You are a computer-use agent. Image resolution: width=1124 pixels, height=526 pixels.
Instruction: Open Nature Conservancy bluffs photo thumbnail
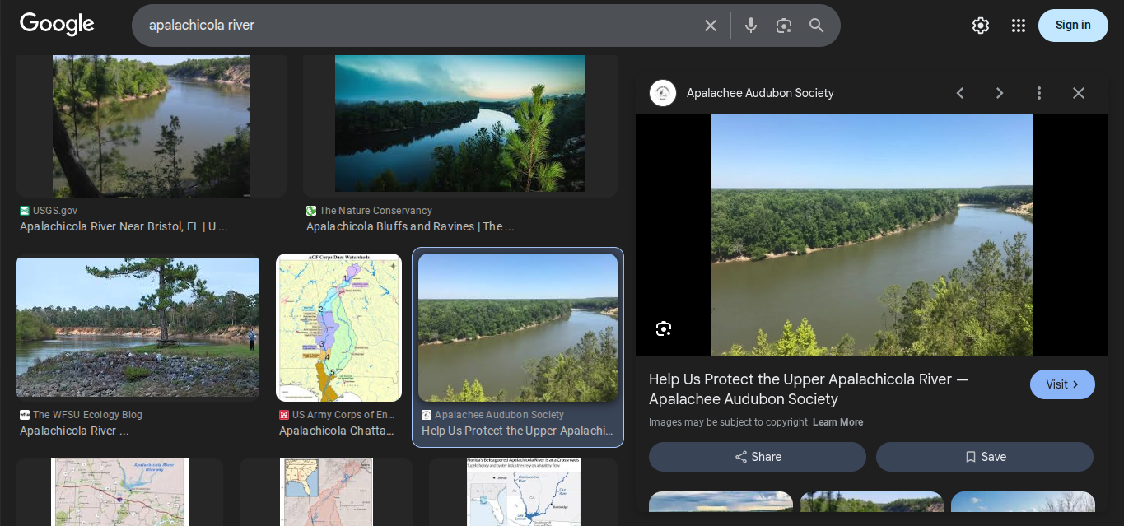click(459, 123)
